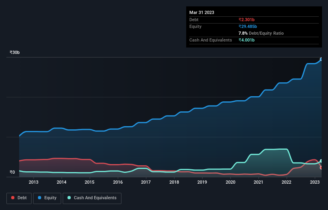The width and height of the screenshot is (328, 210).
Task: Click the blue Equity endpoint marker
Action: pos(322,59)
